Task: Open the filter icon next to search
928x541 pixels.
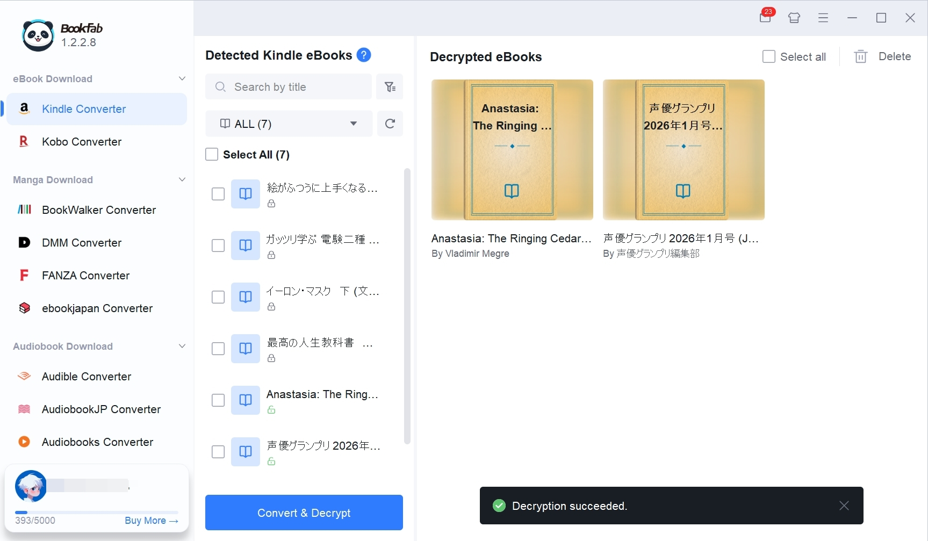Action: click(390, 86)
